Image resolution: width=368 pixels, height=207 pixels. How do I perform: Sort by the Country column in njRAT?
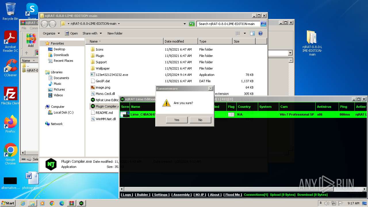[247, 107]
